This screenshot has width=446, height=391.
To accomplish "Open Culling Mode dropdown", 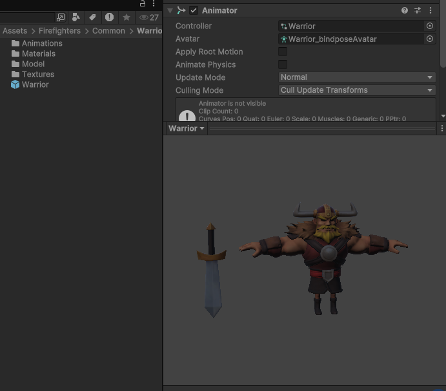I will [x=357, y=90].
